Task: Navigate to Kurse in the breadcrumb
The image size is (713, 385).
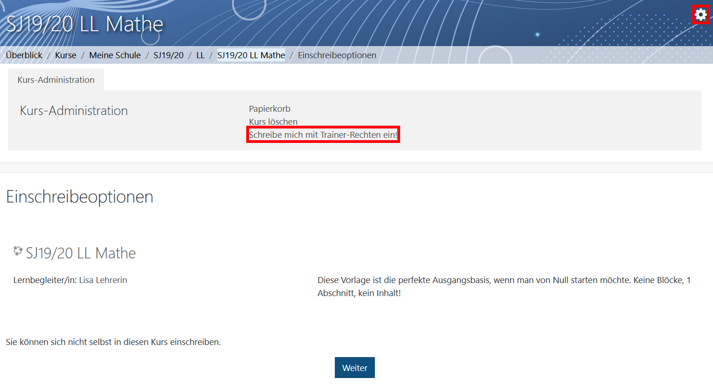Action: point(65,55)
